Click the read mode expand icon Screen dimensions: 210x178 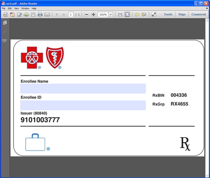[x=154, y=14]
